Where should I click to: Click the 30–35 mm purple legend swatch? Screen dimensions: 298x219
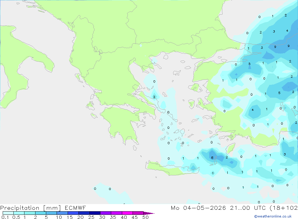coord(105,213)
